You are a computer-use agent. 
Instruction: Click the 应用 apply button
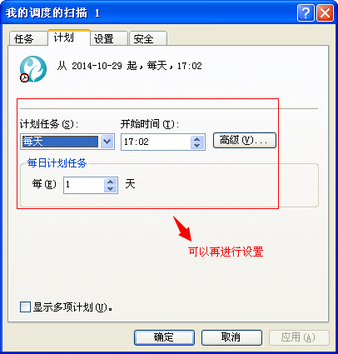click(x=299, y=337)
